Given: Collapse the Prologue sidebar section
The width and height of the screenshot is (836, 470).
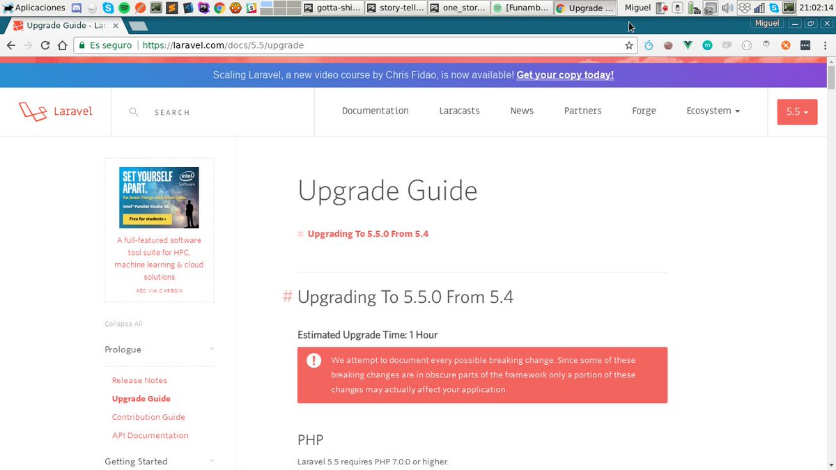Looking at the screenshot, I should [160, 350].
